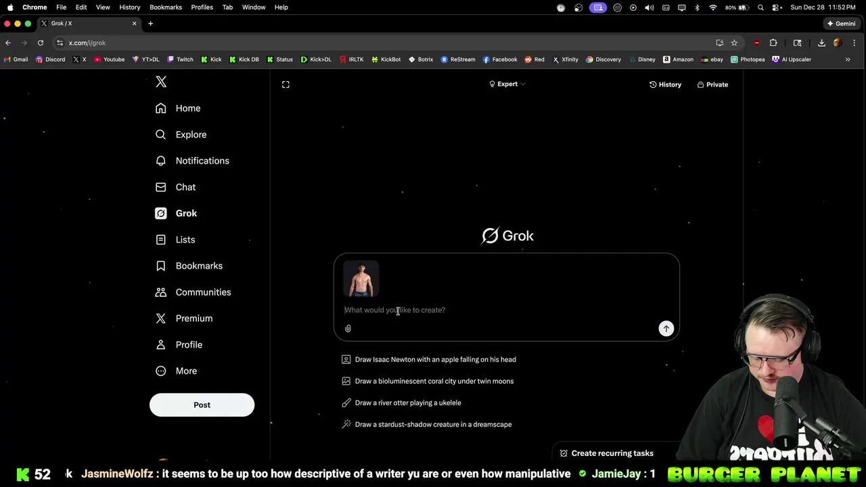Open the Chrome three-dot menu
The image size is (866, 487).
(855, 43)
